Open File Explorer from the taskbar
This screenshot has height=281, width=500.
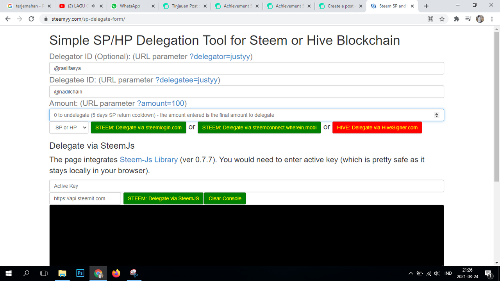pos(62,273)
